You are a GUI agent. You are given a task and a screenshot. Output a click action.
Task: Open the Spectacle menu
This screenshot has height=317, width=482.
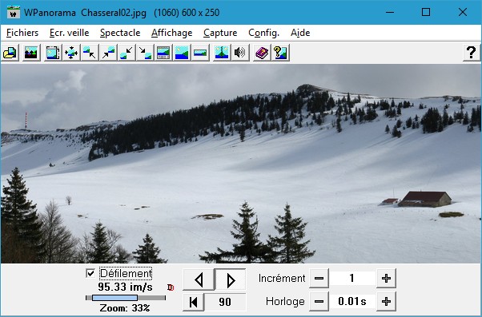(x=120, y=33)
